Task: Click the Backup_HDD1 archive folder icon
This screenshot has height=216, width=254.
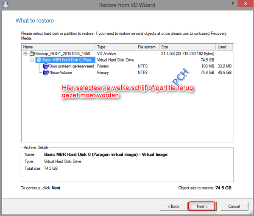Action: pos(32,53)
